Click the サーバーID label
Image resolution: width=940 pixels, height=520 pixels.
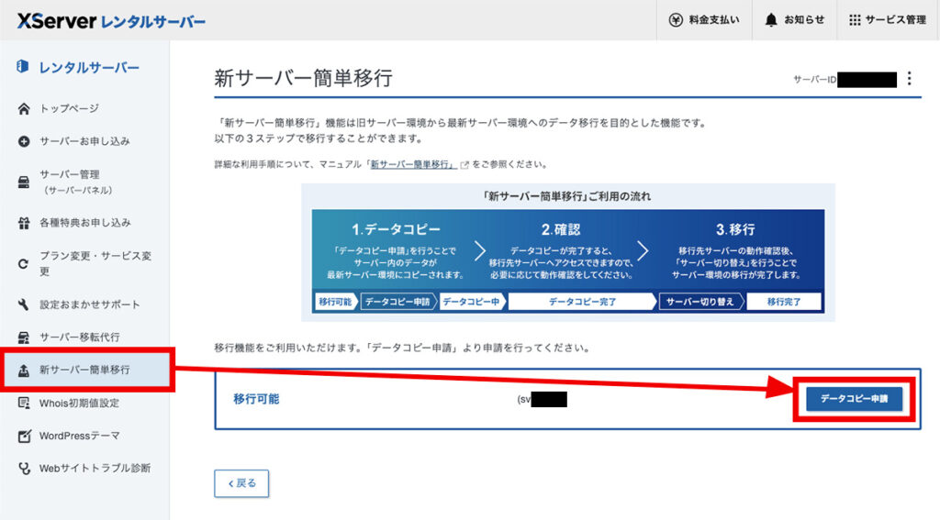point(814,79)
